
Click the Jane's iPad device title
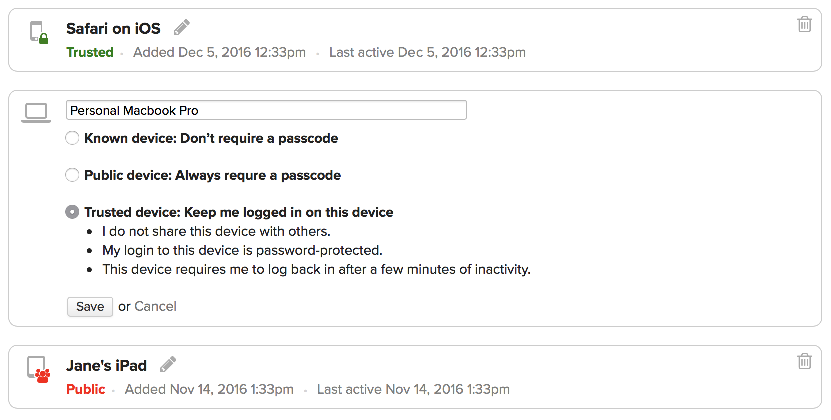tap(106, 365)
